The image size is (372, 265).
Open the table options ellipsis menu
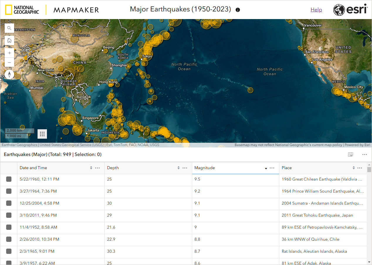[x=365, y=154]
